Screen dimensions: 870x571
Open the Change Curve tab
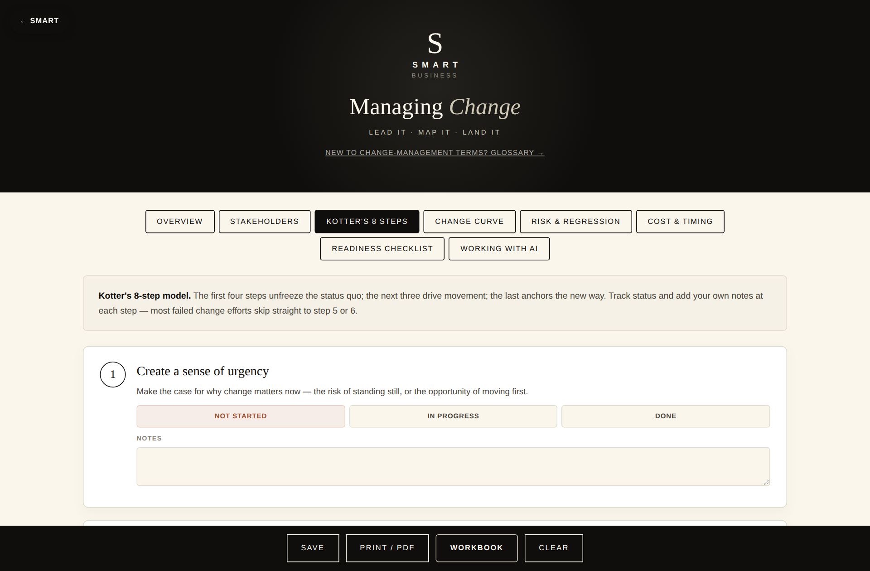(469, 222)
